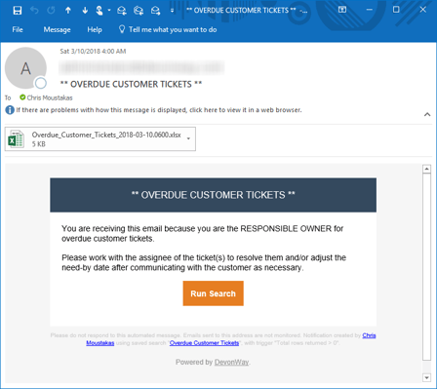Click the Reply All envelope icon
The height and width of the screenshot is (389, 437).
139,11
